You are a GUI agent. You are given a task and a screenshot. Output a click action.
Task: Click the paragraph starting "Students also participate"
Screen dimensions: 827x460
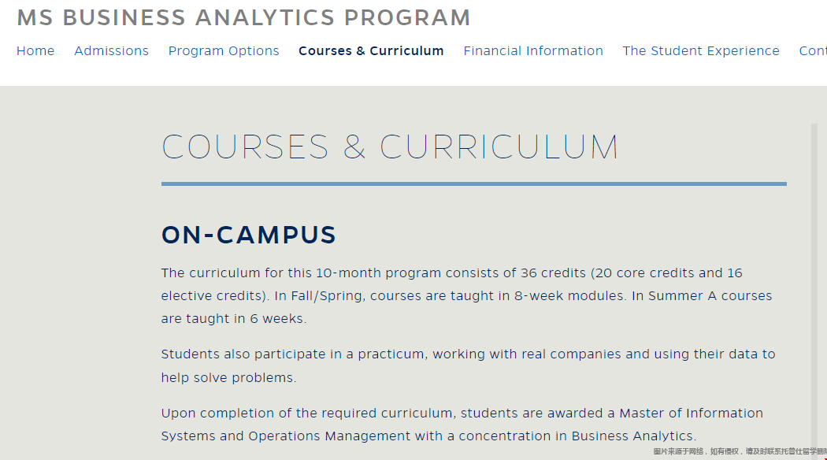point(469,365)
